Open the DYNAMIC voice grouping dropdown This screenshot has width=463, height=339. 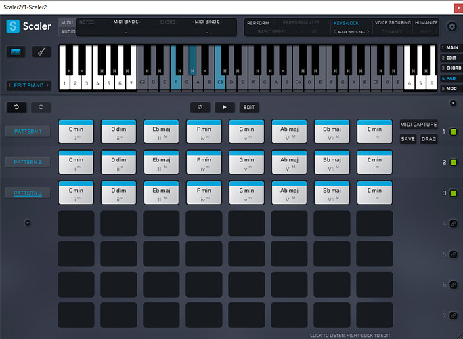coord(392,31)
